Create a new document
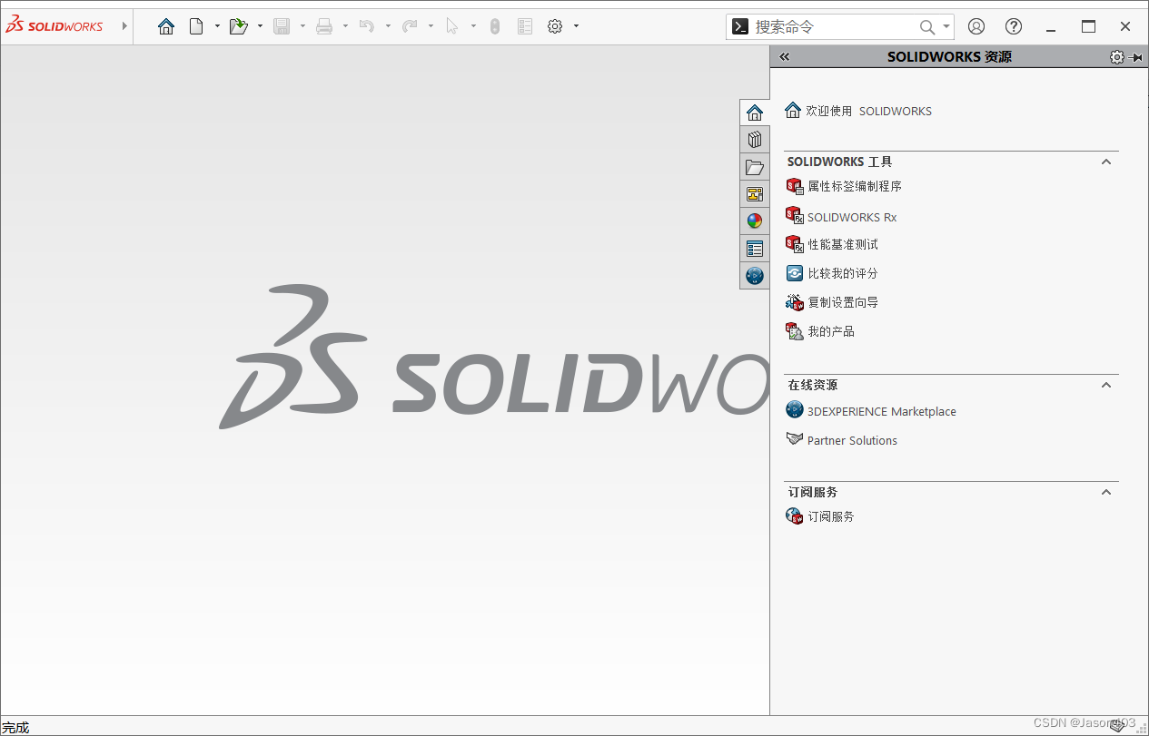This screenshot has width=1149, height=736. 197,26
